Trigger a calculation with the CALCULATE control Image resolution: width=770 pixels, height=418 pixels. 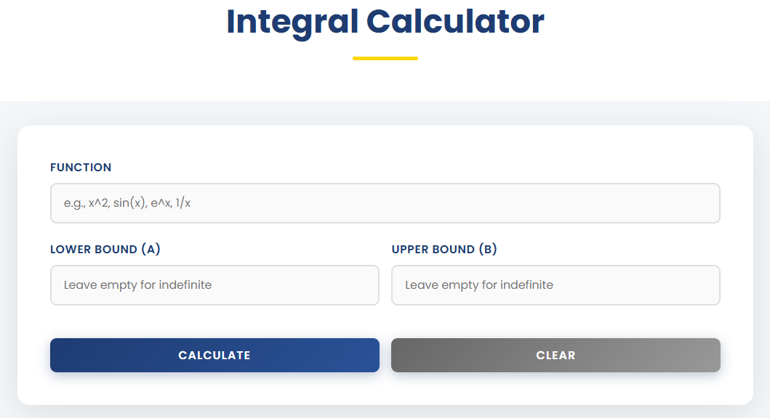(214, 355)
